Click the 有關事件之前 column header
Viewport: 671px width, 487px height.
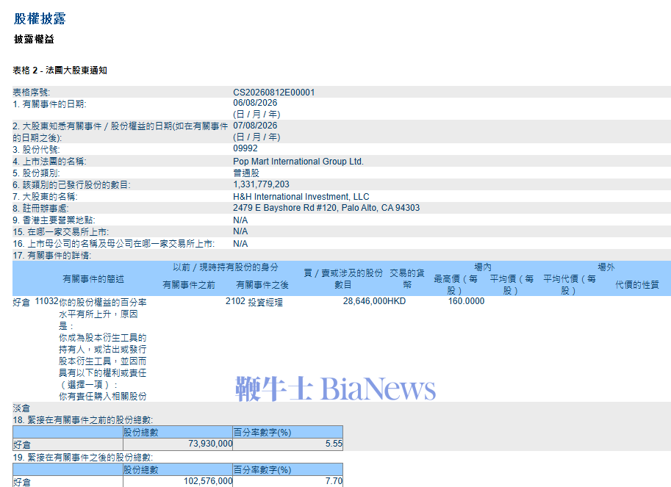pos(189,285)
